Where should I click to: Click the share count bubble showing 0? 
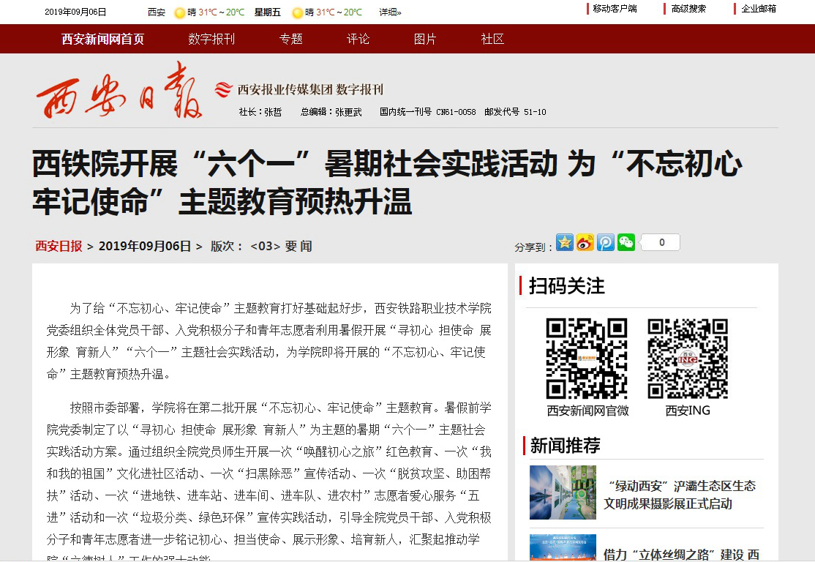pos(661,242)
